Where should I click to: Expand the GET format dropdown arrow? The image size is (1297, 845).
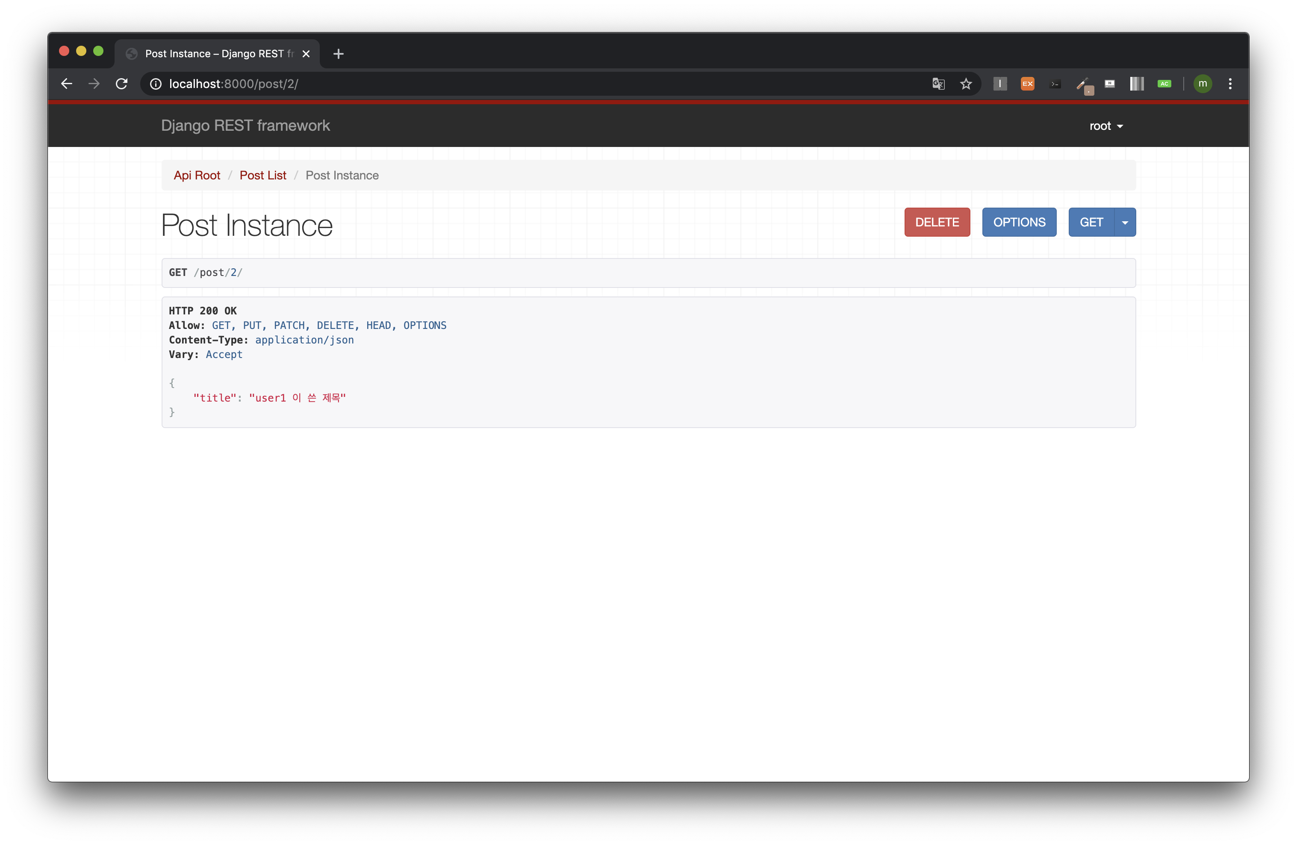[1125, 222]
